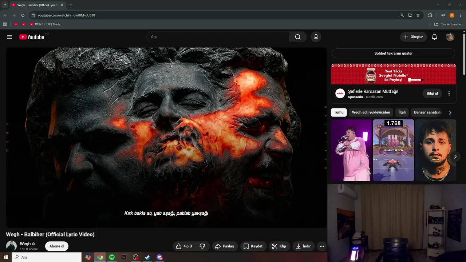466x262 pixels.
Task: Like the video (4,6 B)
Action: pyautogui.click(x=184, y=246)
